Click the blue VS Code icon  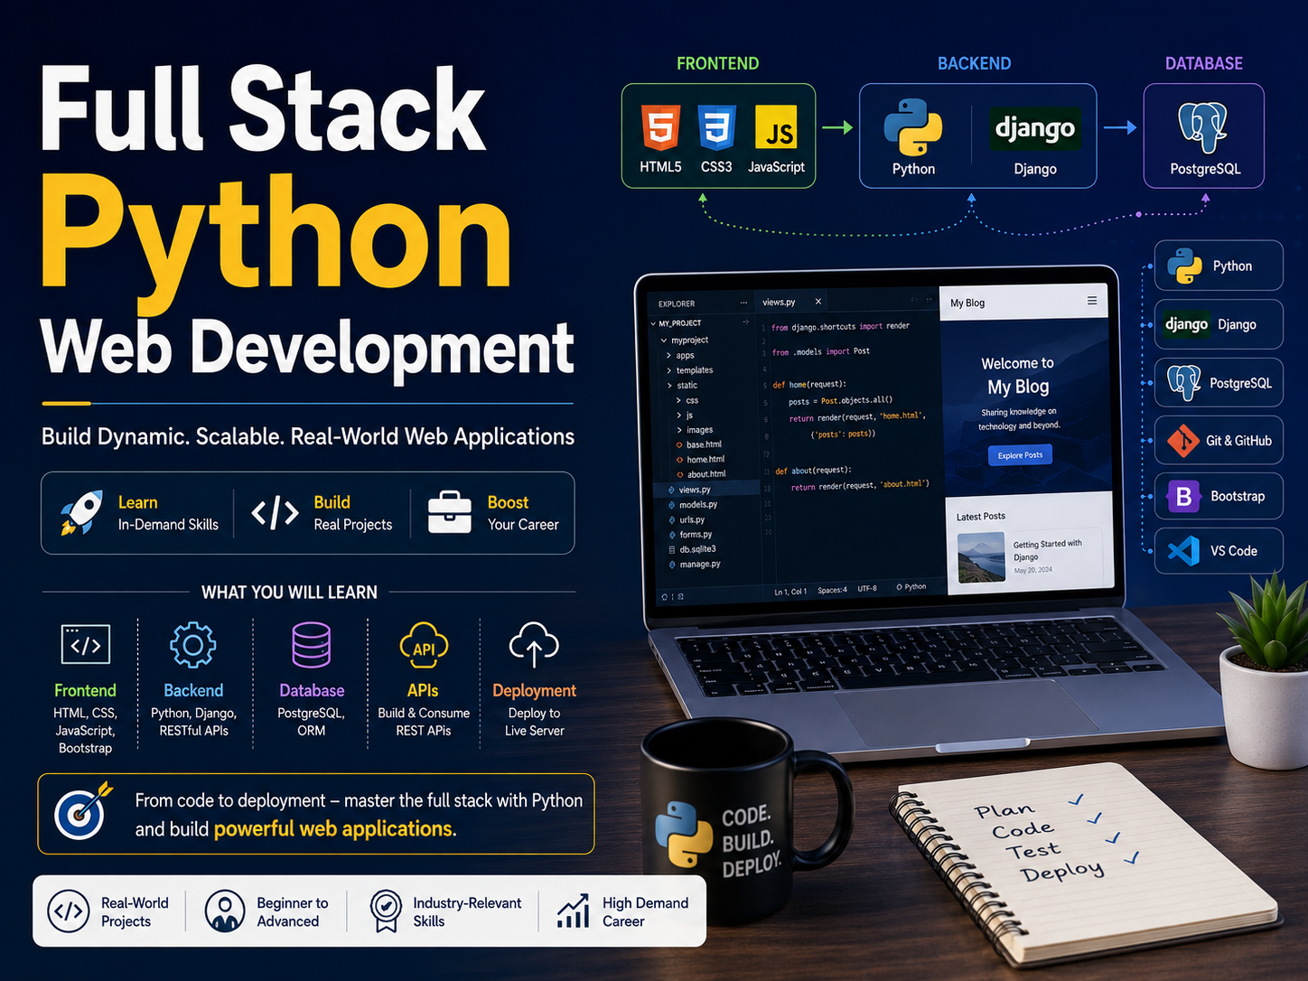1183,551
